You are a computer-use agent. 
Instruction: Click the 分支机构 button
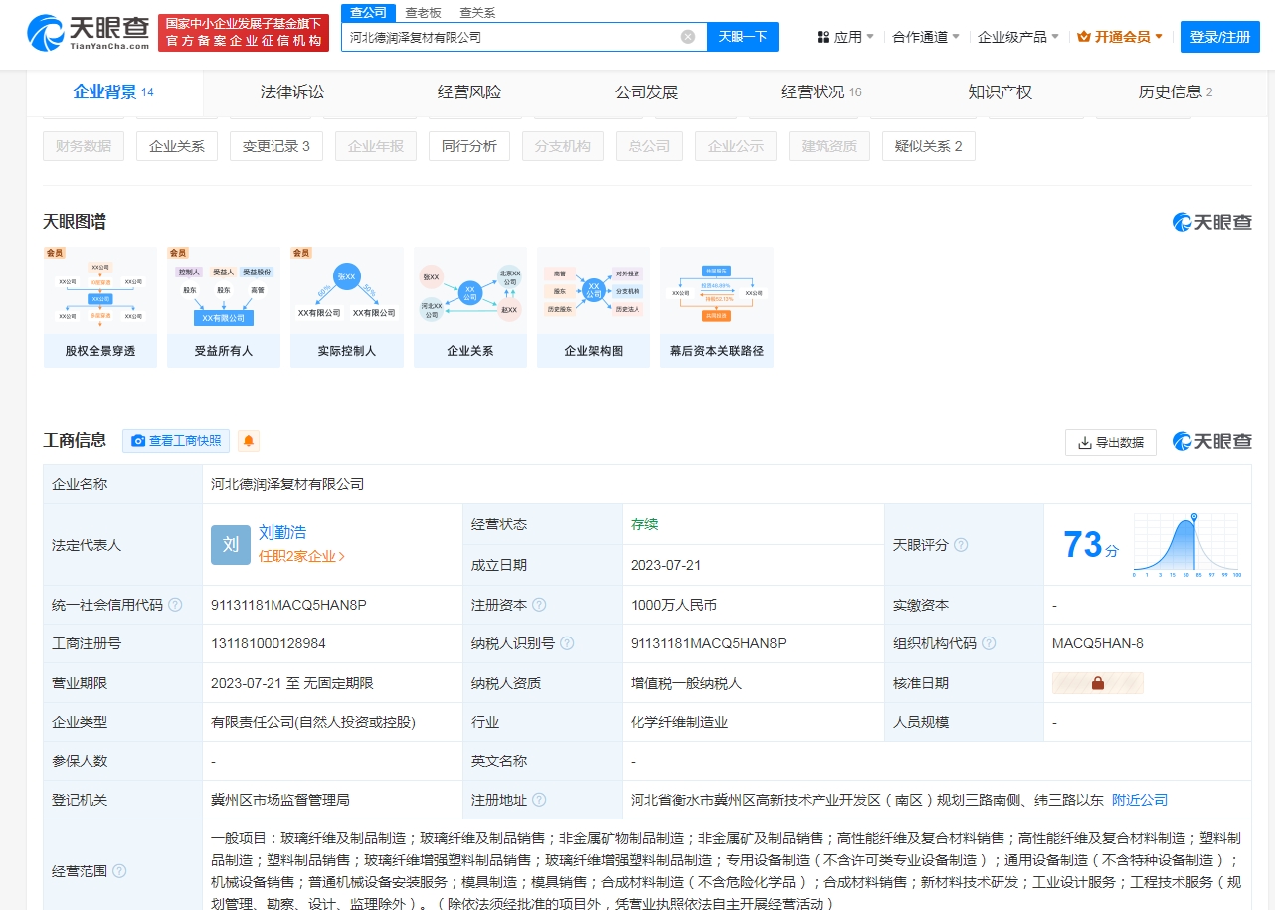(x=563, y=146)
